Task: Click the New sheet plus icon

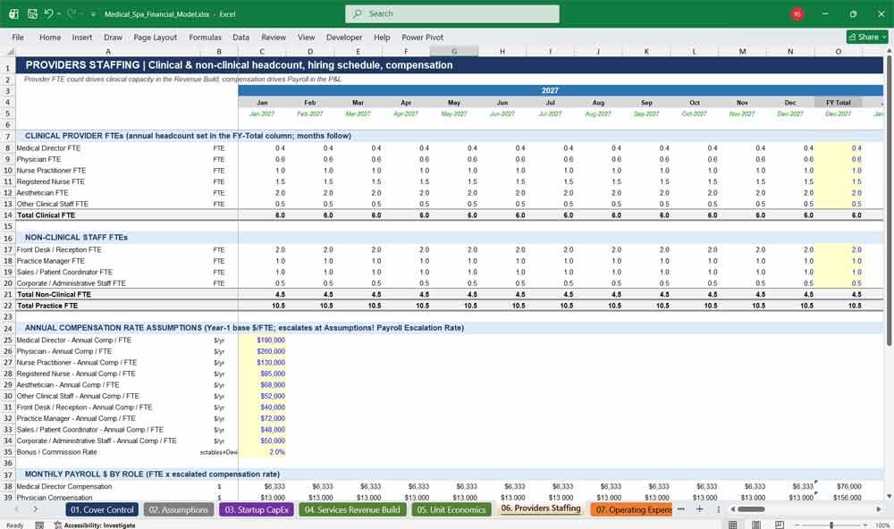Action: coord(700,509)
